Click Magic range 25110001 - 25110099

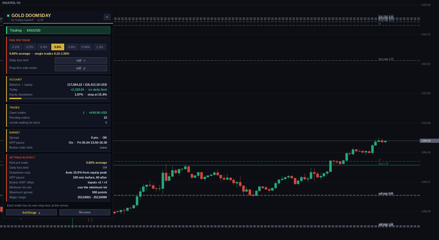(92, 197)
